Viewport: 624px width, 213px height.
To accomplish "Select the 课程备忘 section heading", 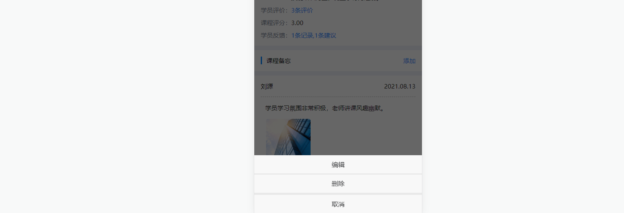I will tap(279, 61).
